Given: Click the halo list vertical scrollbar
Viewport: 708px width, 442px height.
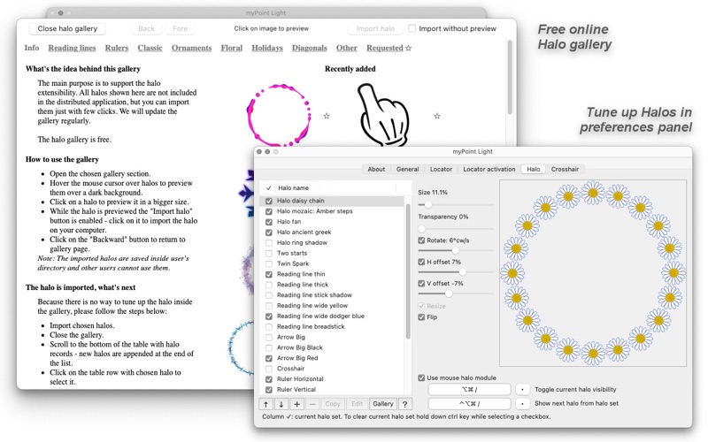Looking at the screenshot, I should [x=408, y=271].
